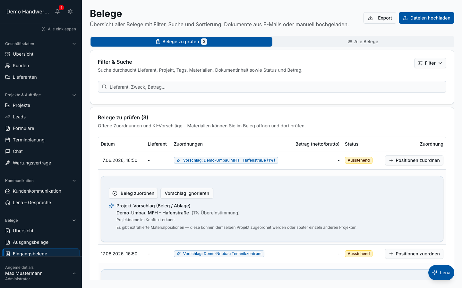The width and height of the screenshot is (462, 288).
Task: Open the Lena assistant button
Action: click(x=441, y=273)
